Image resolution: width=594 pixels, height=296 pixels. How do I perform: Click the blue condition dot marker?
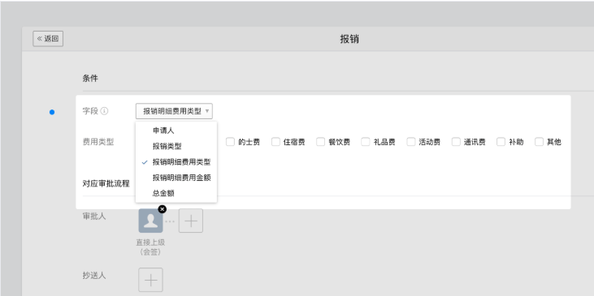pos(52,112)
